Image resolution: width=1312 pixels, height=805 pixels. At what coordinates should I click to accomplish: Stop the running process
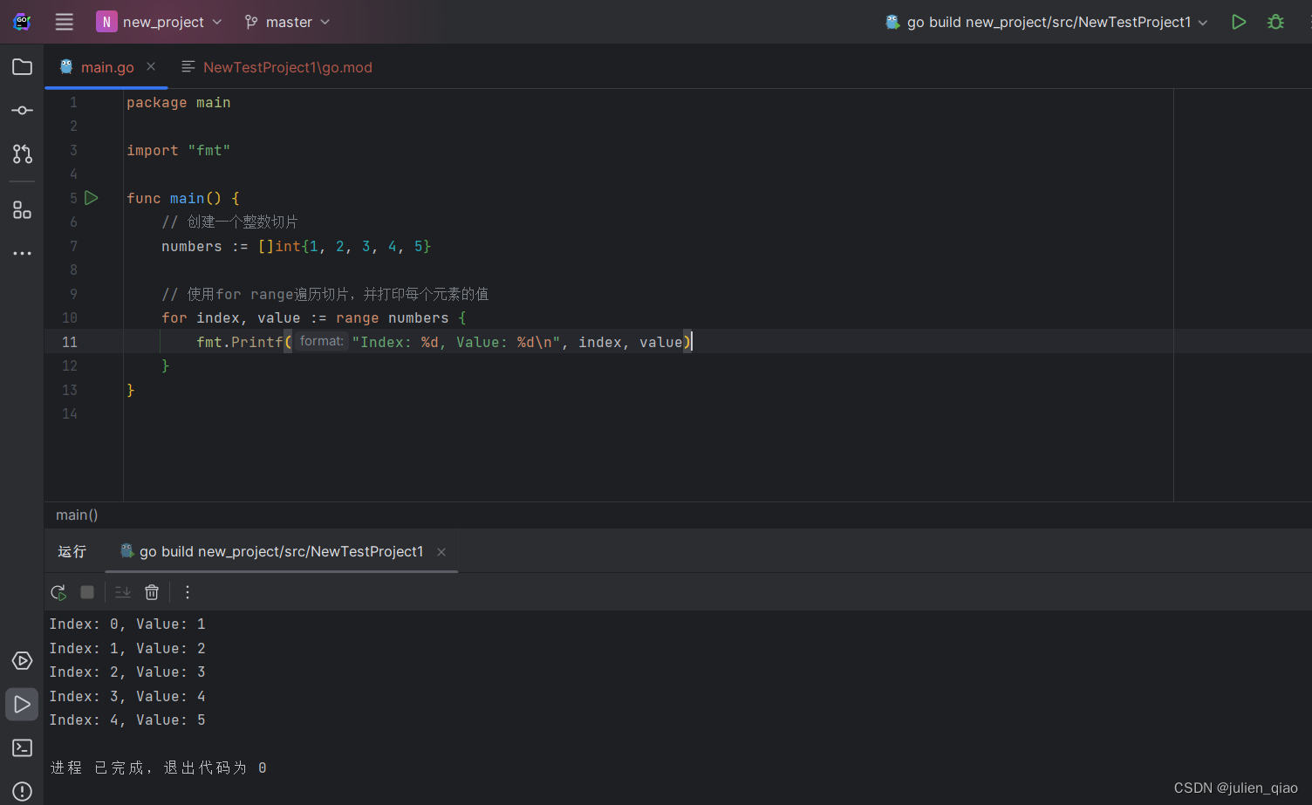tap(87, 592)
